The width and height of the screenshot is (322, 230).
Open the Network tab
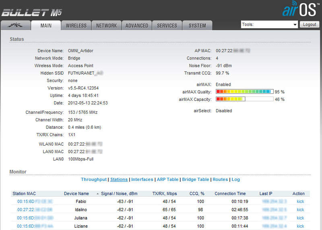[x=106, y=25]
